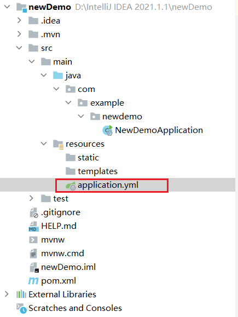Click the Markdown HELP.md file icon
Screen dimensions: 238x317
(x=33, y=226)
